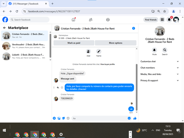Open ENG language indicator in tray

click(x=158, y=130)
